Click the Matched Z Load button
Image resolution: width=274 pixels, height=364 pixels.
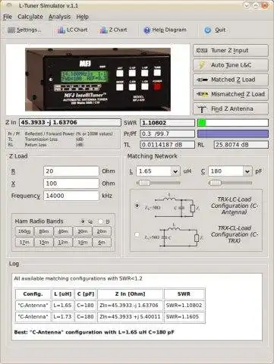pos(231,80)
